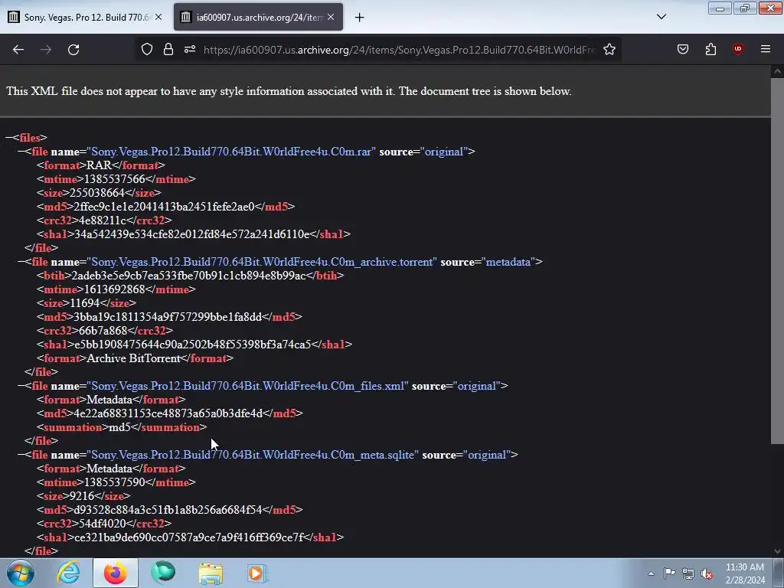Click the mtime value 1385537590
Screen dimensions: 784x588
pos(115,482)
